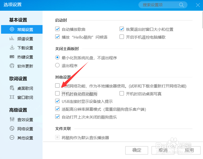Open 音效设置 page
The height and width of the screenshot is (159, 203).
(x=25, y=120)
